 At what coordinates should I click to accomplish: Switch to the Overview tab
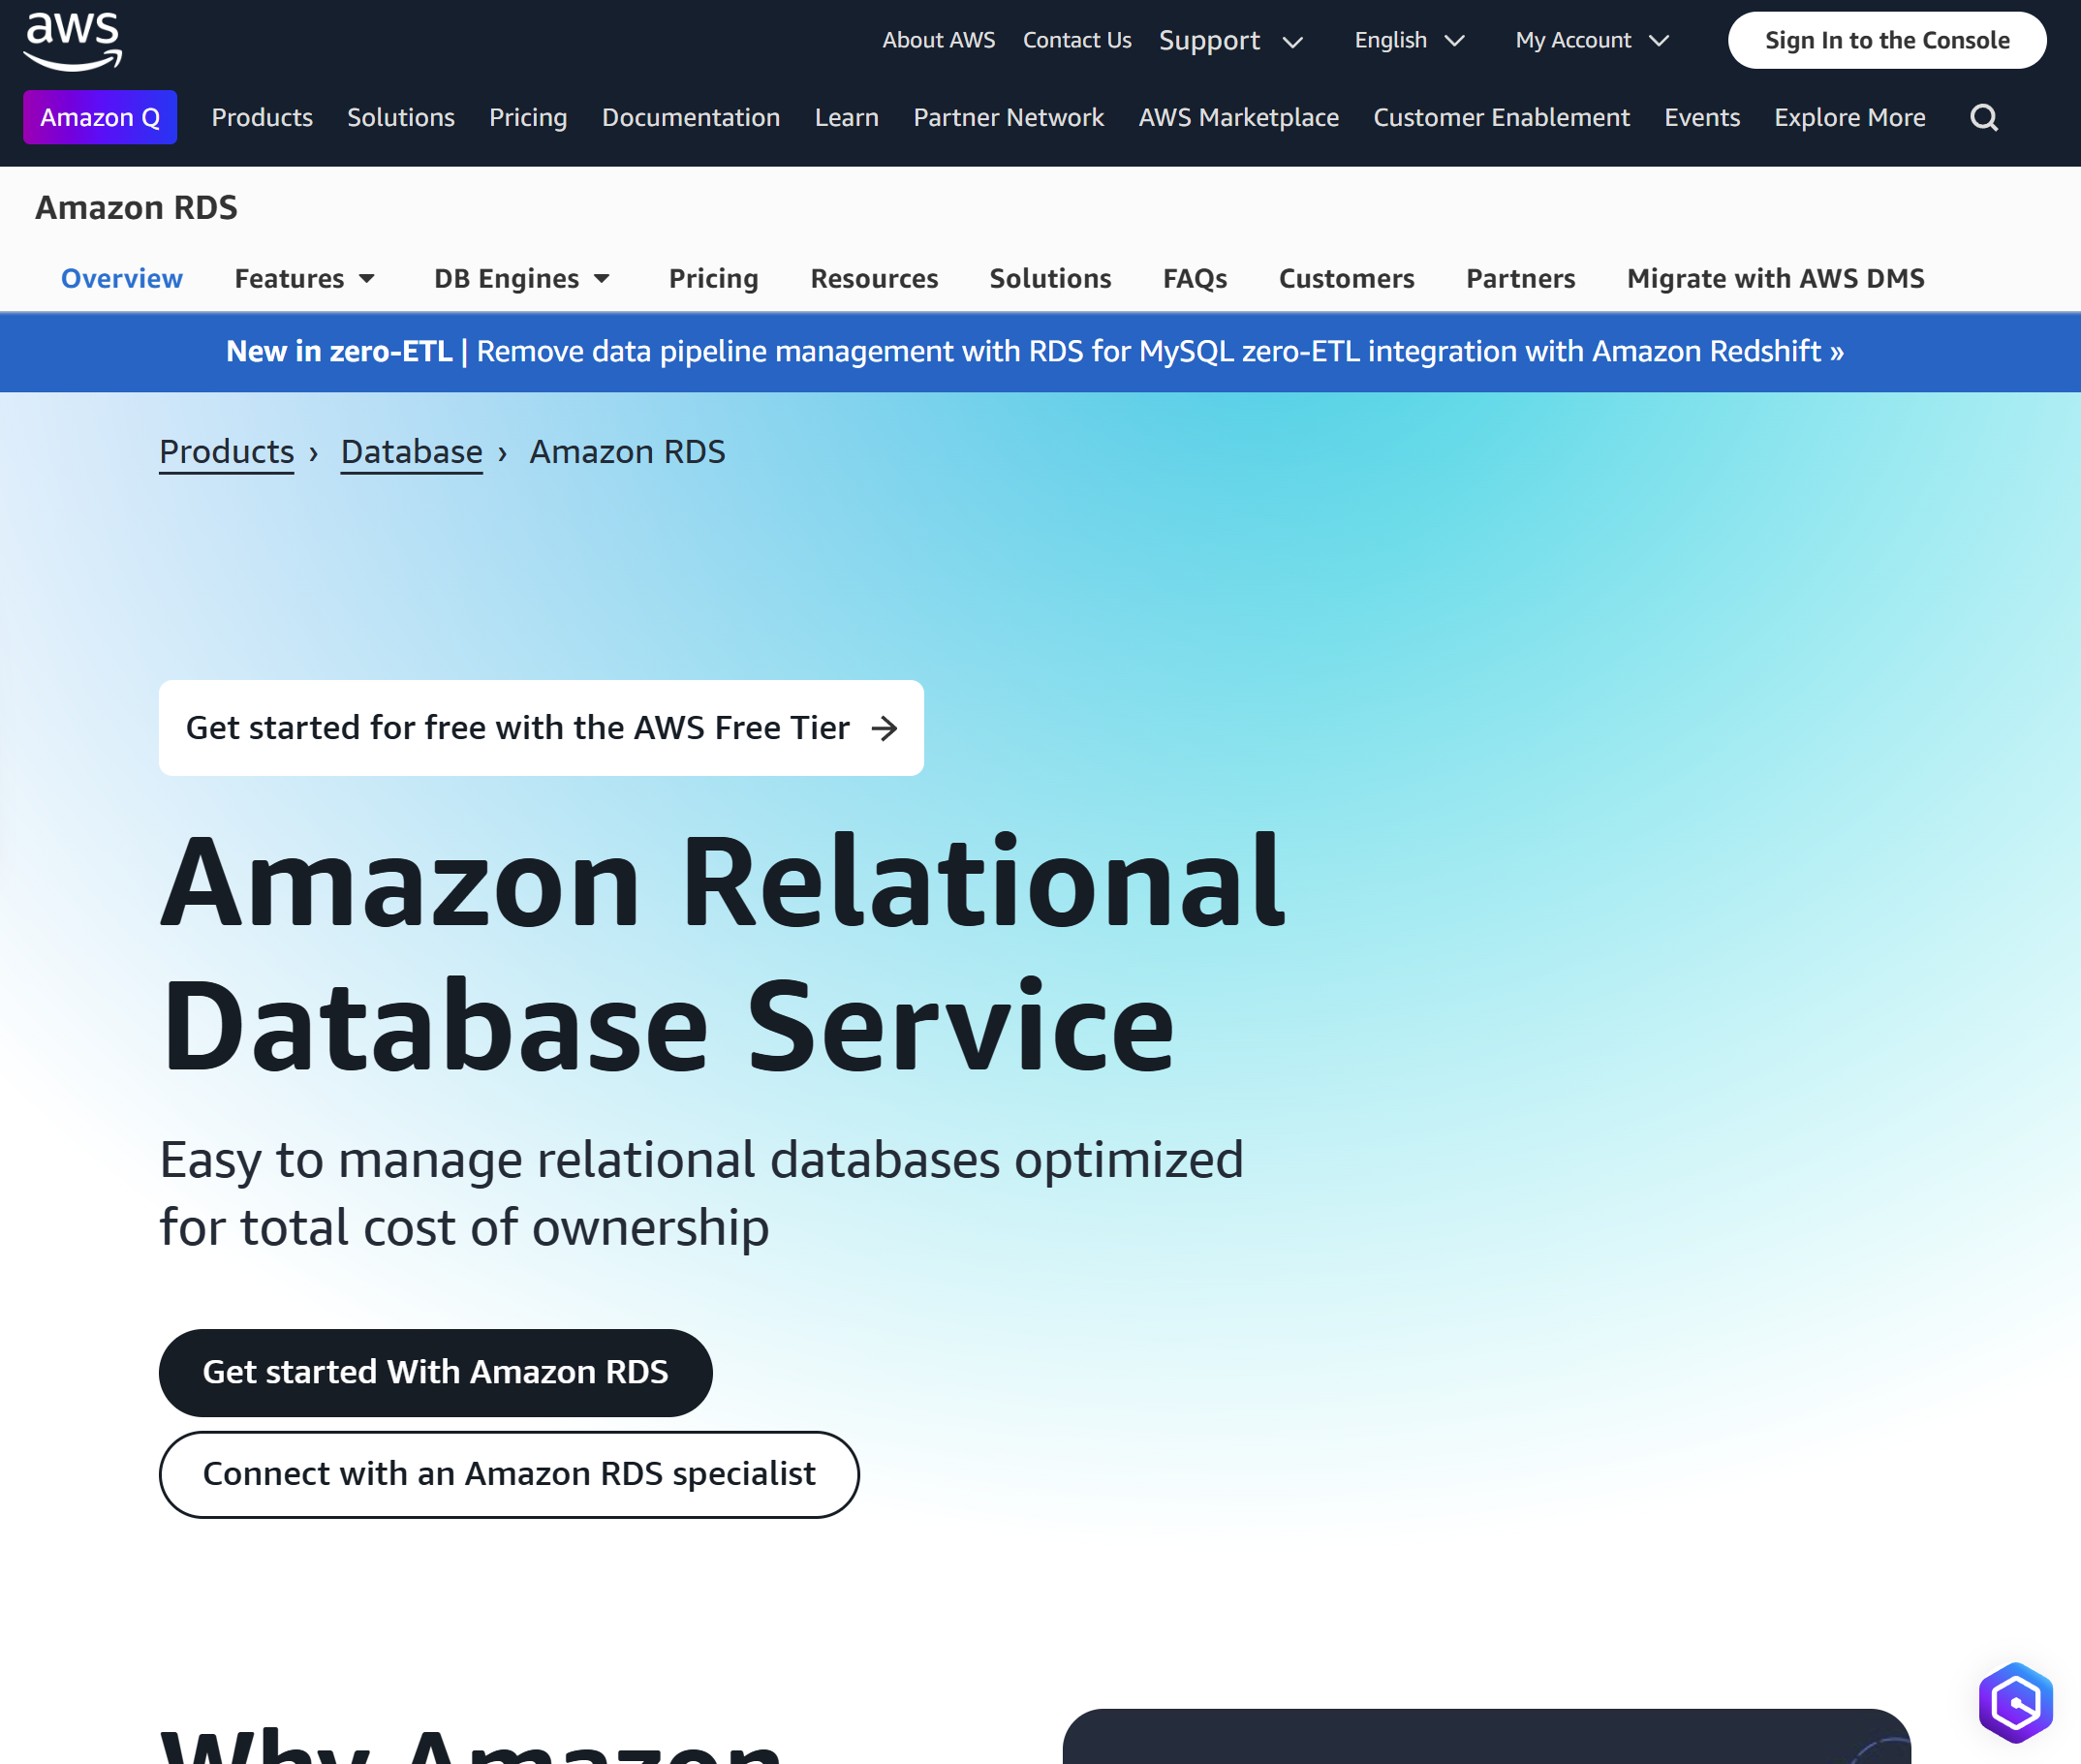tap(122, 278)
